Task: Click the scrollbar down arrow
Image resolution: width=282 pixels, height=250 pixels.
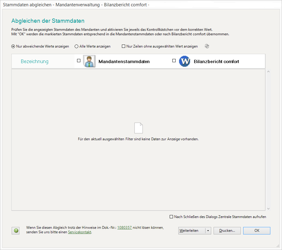Action: coord(268,208)
